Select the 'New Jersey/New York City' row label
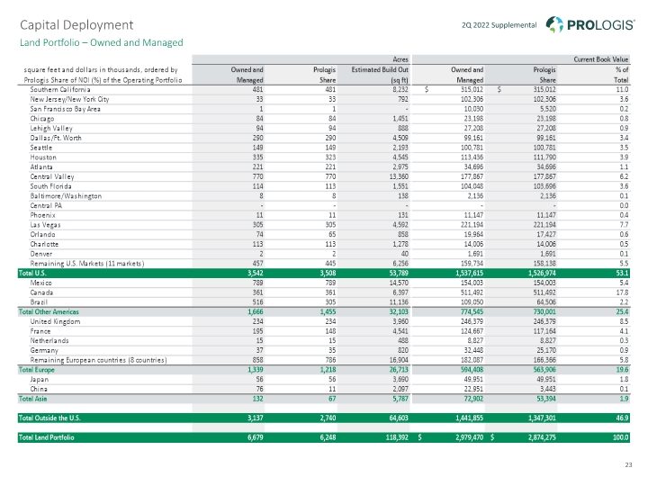 click(69, 99)
